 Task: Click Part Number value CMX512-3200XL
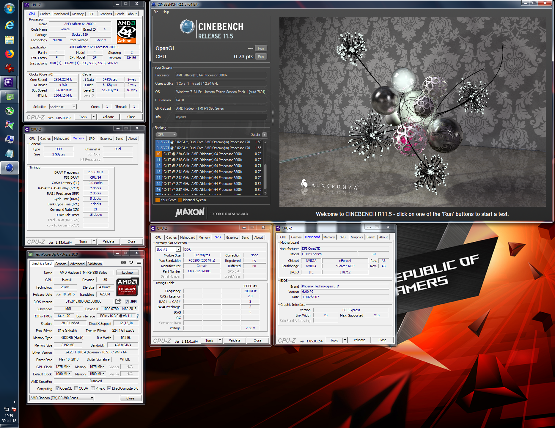[x=202, y=271]
